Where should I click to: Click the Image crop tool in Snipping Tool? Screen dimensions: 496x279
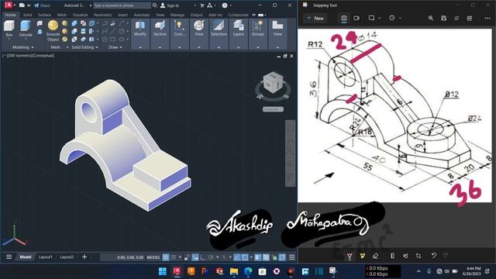click(x=418, y=256)
